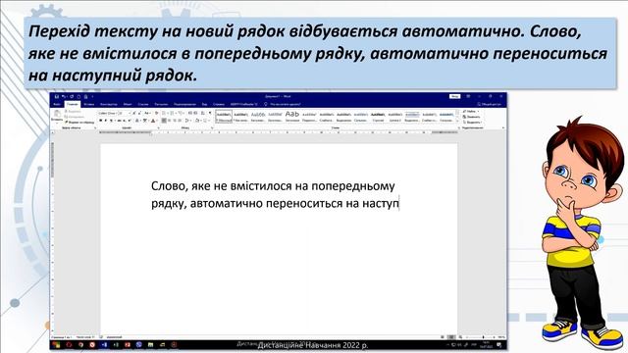Create a multilevel list

[x=181, y=114]
